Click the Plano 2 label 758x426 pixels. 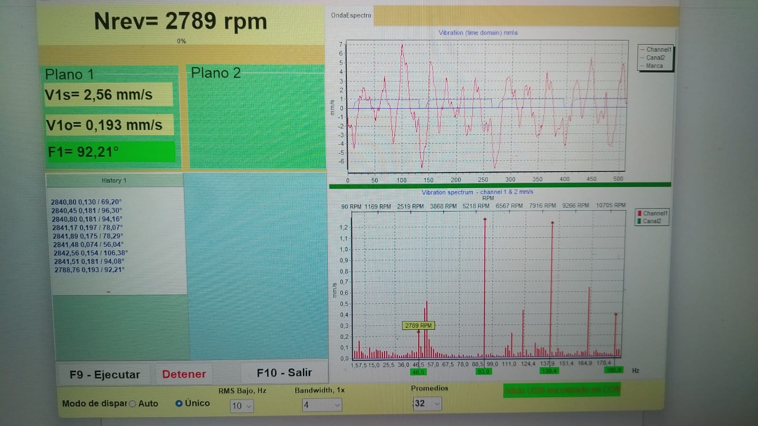(x=216, y=73)
